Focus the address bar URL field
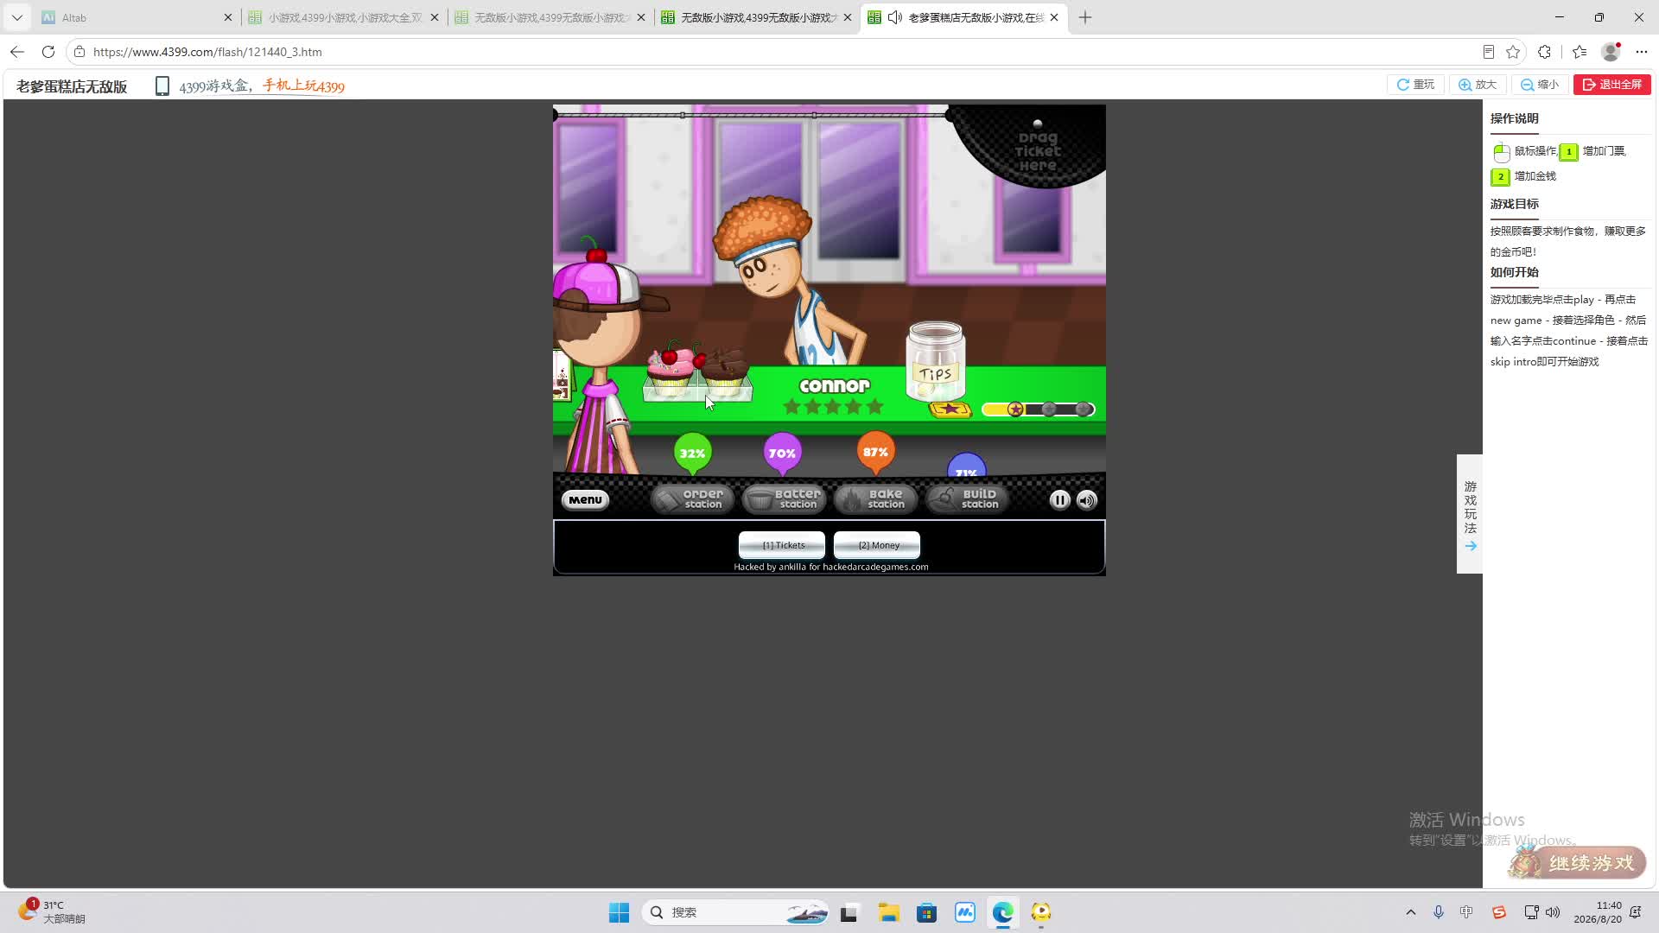This screenshot has width=1659, height=933. point(778,52)
